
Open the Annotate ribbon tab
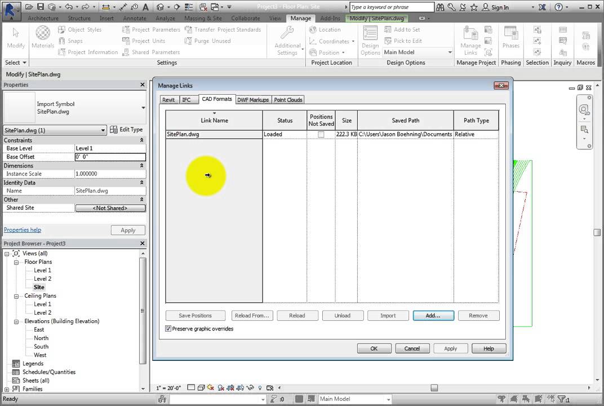135,18
